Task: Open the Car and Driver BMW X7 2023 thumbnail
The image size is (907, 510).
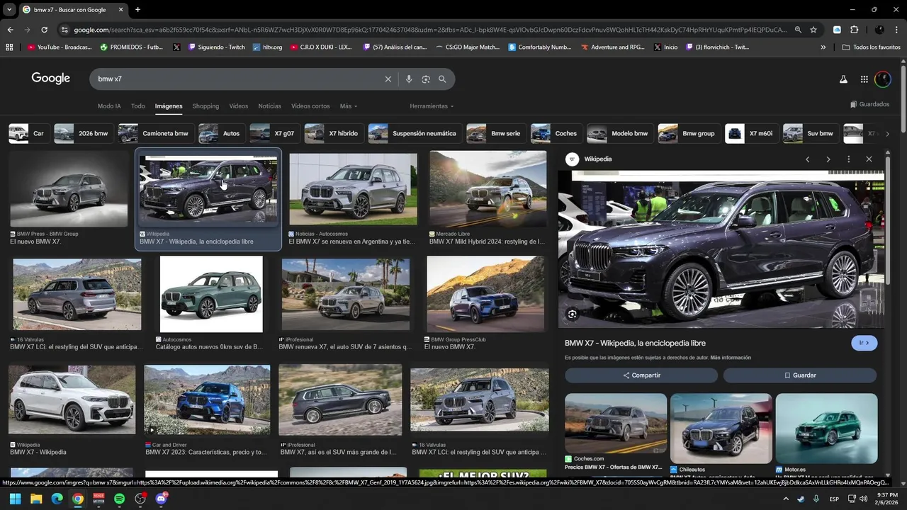Action: coord(207,399)
